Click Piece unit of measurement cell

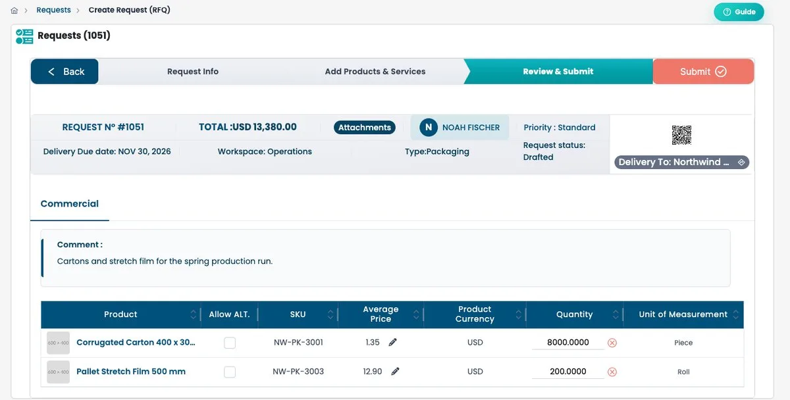(x=683, y=343)
